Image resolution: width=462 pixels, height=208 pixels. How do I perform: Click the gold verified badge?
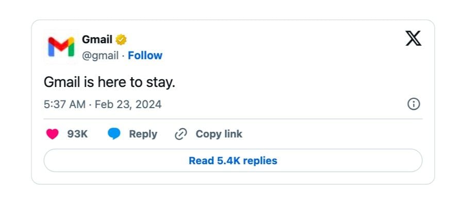(121, 40)
